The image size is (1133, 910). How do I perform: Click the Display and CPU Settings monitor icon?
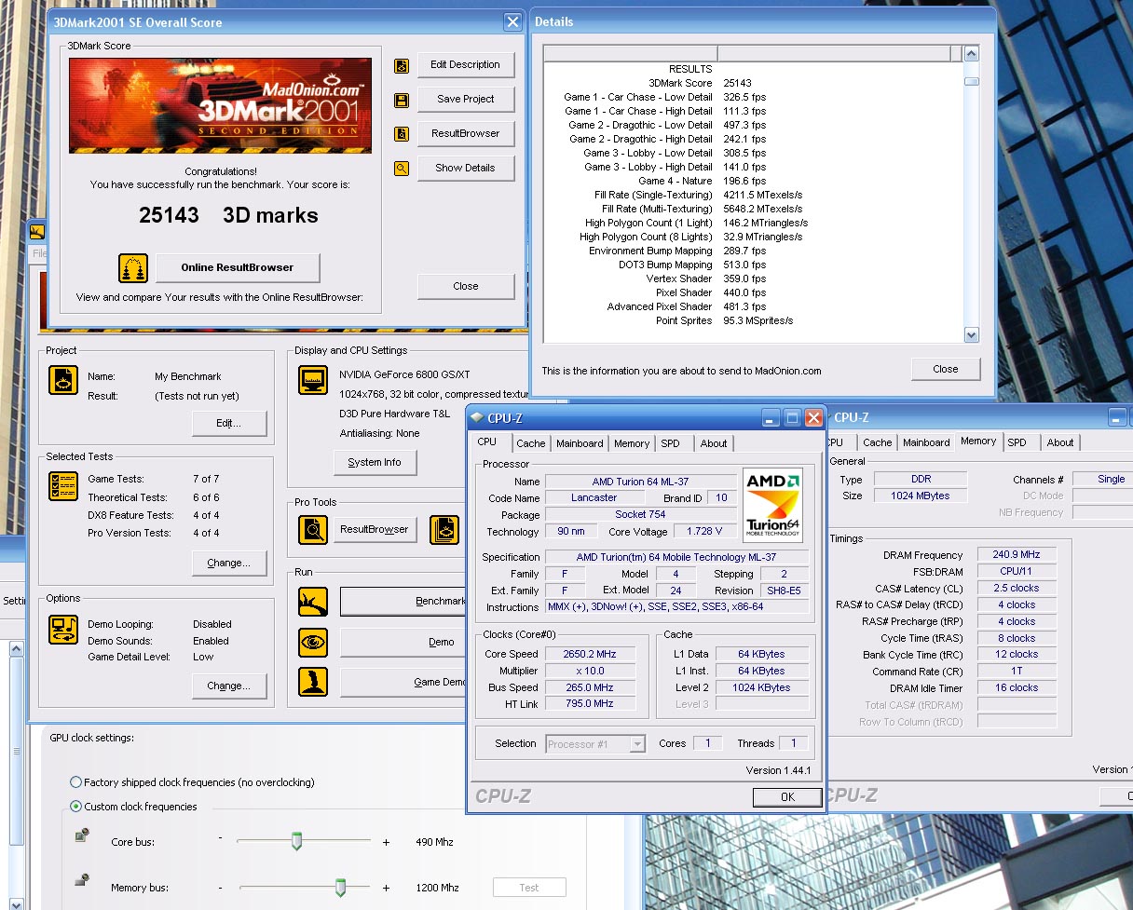click(314, 380)
